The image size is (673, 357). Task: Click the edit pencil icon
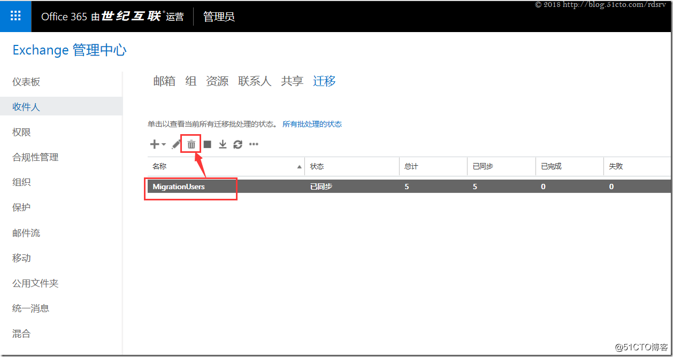[176, 144]
